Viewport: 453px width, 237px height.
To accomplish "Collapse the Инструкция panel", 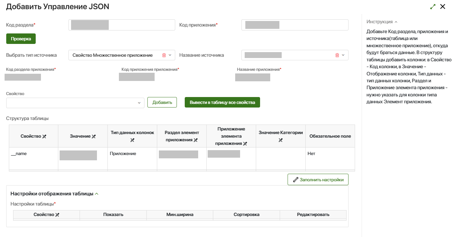I will pos(396,22).
